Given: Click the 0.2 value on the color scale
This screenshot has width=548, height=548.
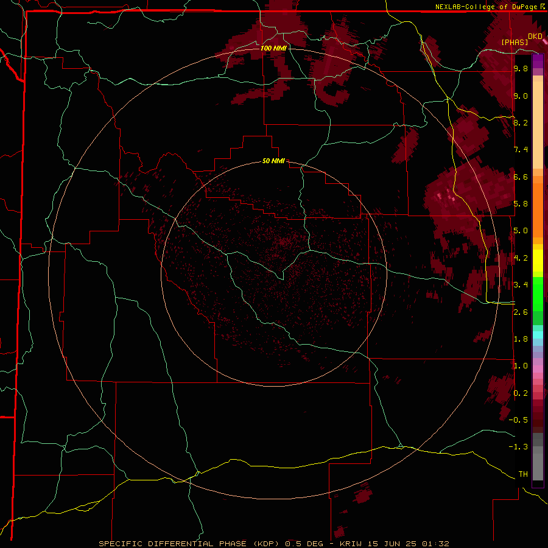Looking at the screenshot, I should [x=521, y=393].
